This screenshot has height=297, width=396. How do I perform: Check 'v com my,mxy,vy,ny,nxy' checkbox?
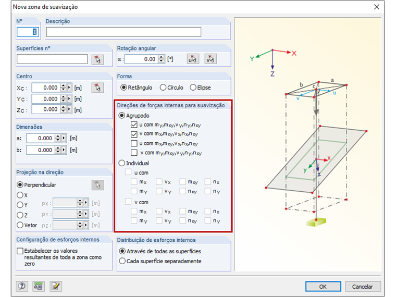134,153
